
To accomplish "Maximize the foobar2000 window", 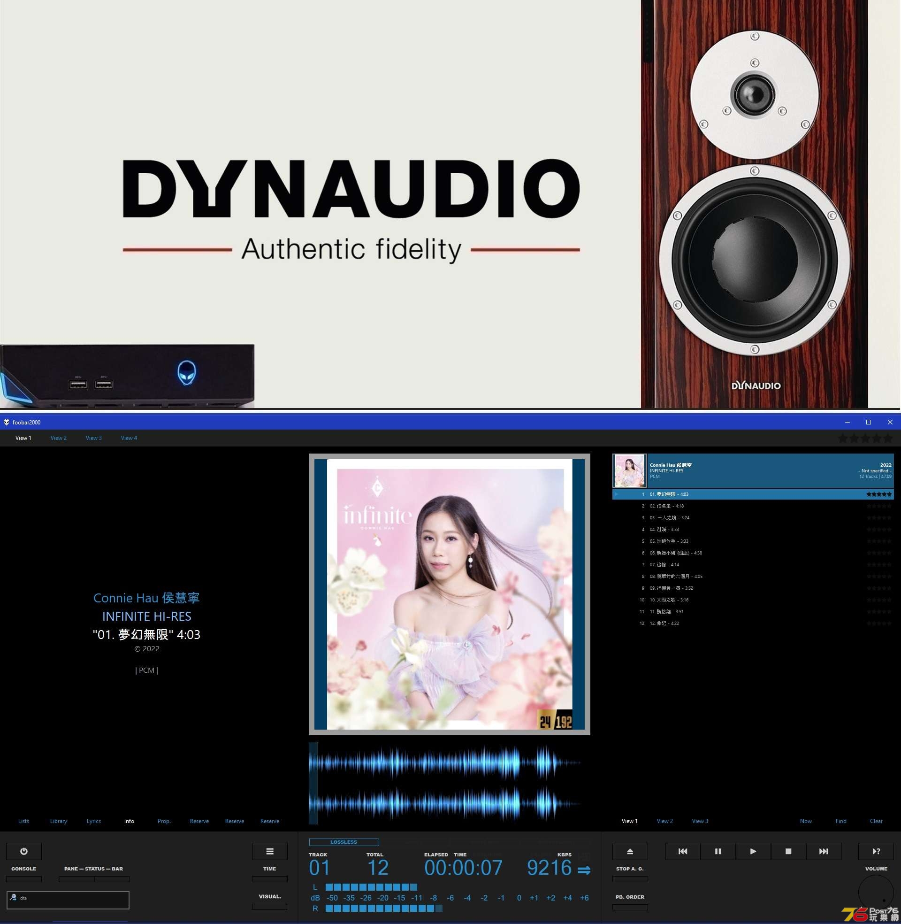I will 868,422.
